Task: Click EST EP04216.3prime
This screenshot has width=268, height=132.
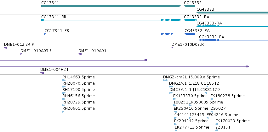Action: click(x=208, y=118)
